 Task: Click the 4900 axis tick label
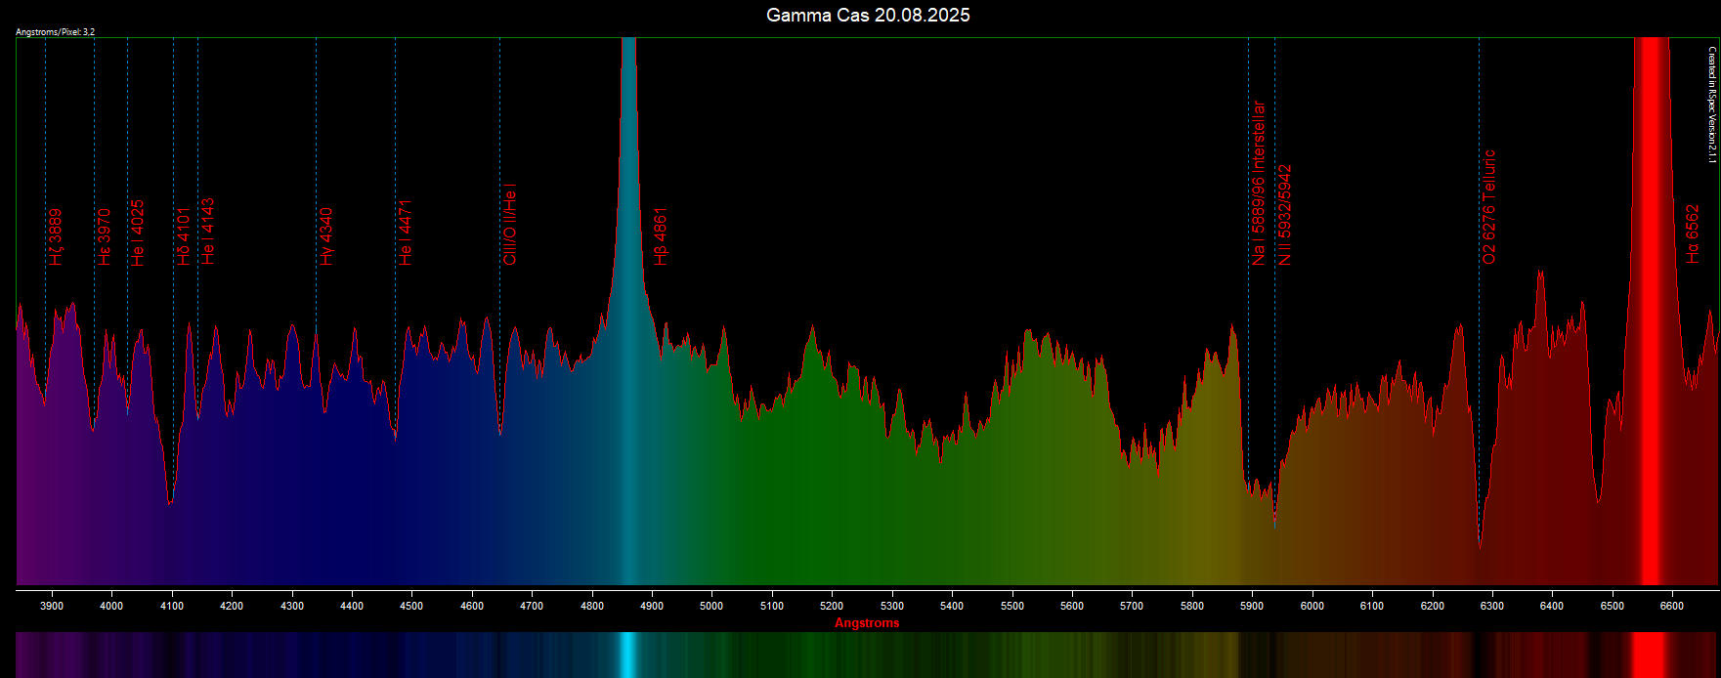pos(652,606)
